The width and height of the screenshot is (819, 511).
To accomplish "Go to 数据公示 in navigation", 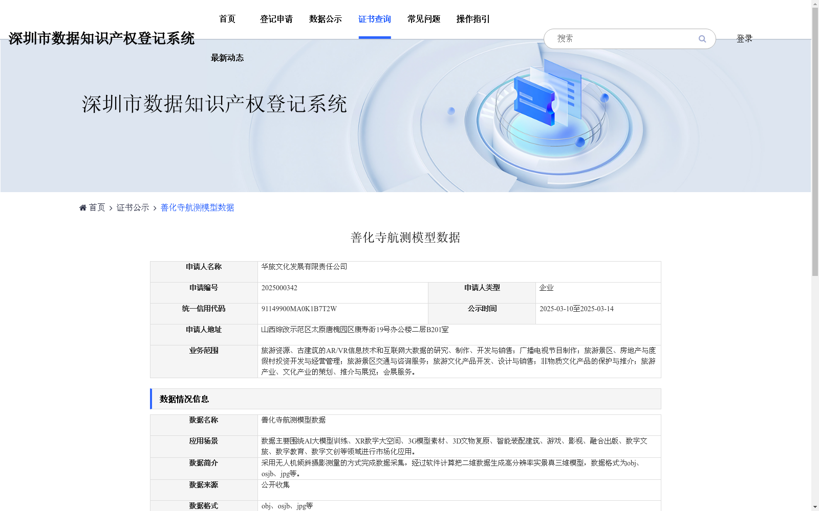I will coord(326,19).
